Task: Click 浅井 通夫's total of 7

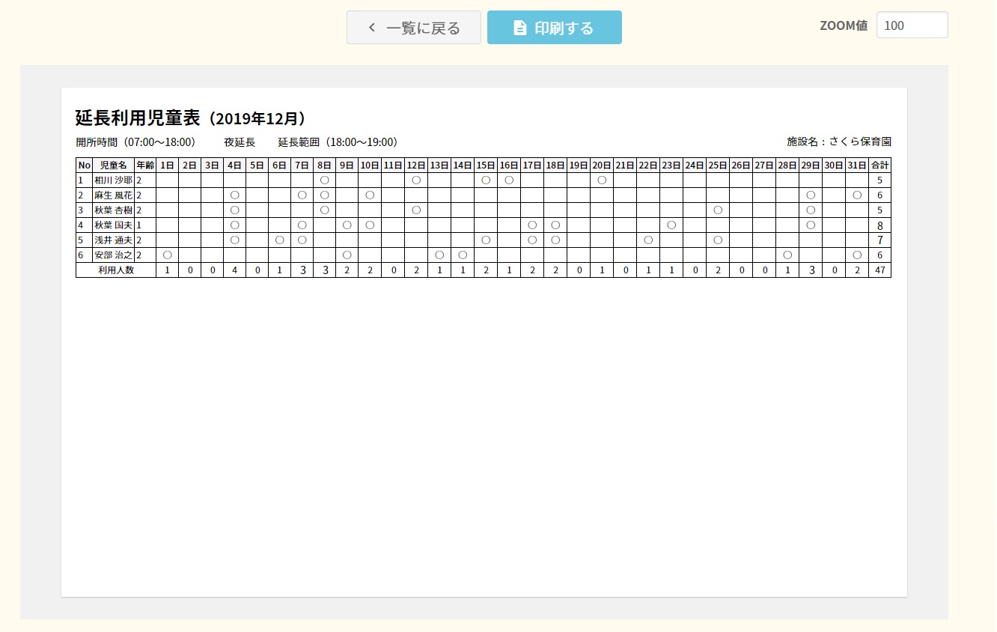Action: click(x=880, y=240)
